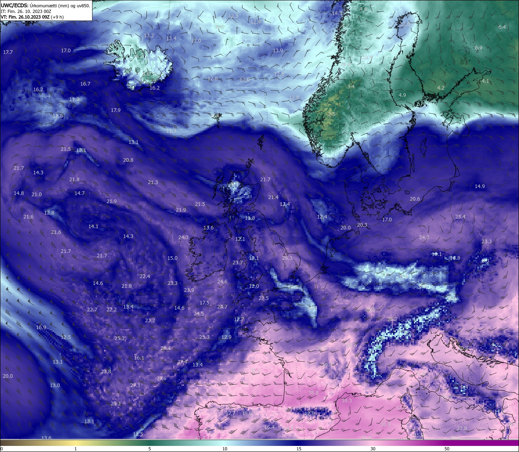This screenshot has height=452, width=519.
Task: Click the value 18.0 over Iberia
Action: pyautogui.click(x=247, y=413)
